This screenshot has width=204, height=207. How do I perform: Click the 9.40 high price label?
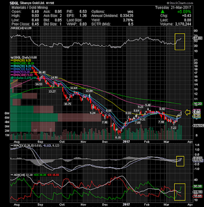click(x=148, y=105)
